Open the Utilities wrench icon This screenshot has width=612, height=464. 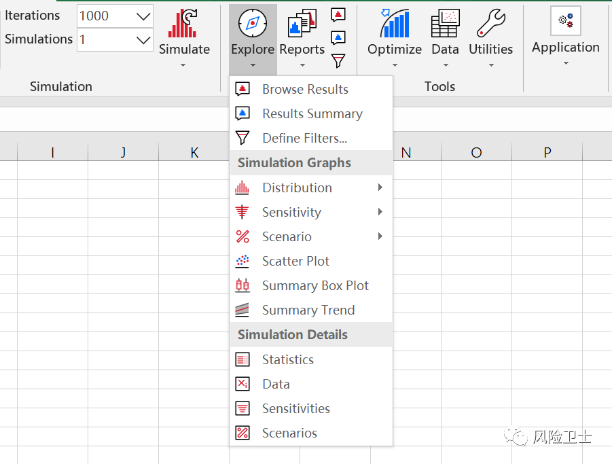click(x=490, y=24)
